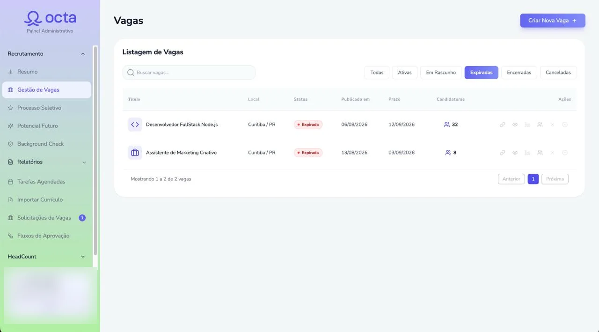
Task: Select the Canceladas filter tab
Action: coord(558,73)
